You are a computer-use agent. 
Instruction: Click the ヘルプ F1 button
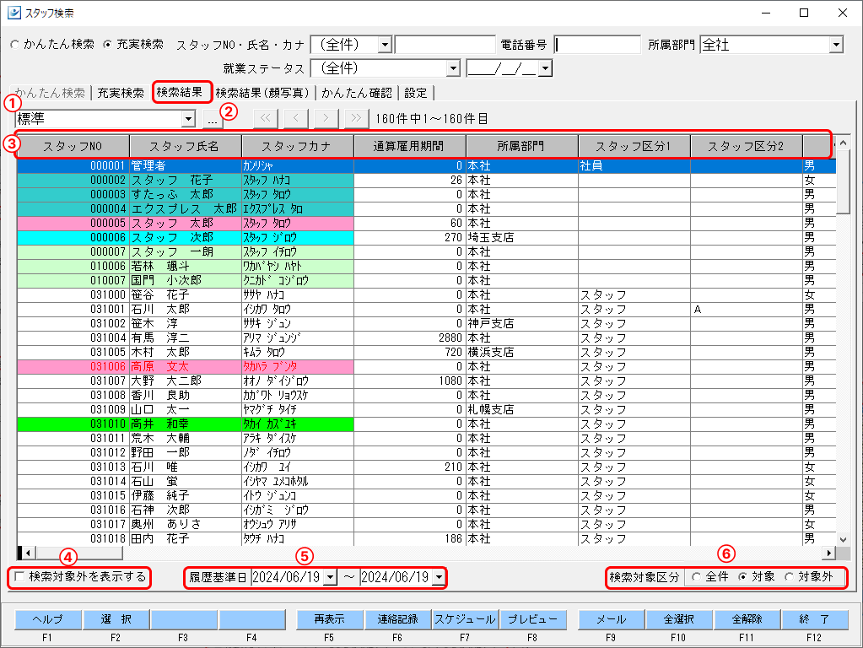click(48, 619)
